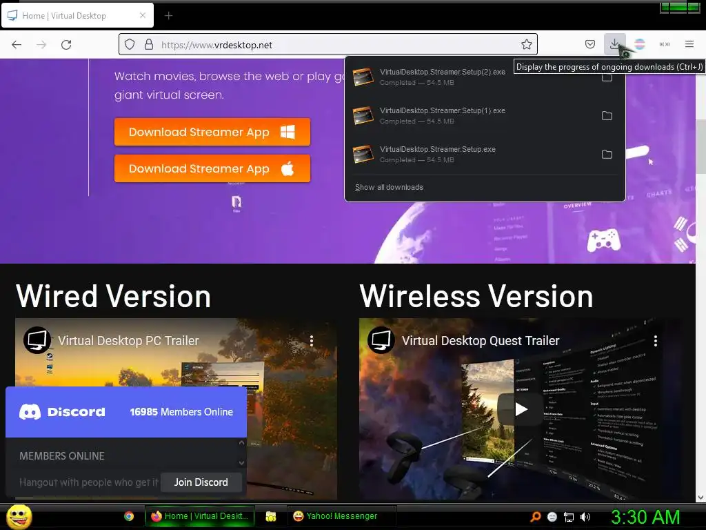Image resolution: width=706 pixels, height=530 pixels.
Task: Download Streamer App for Windows
Action: point(212,132)
